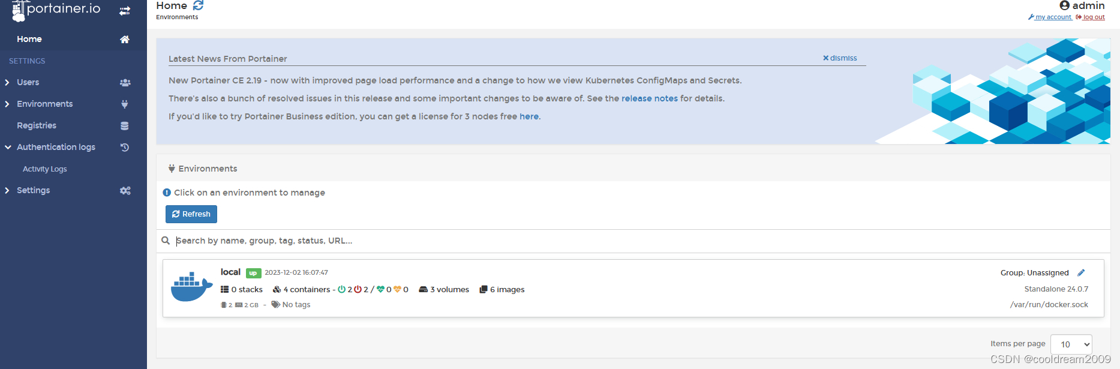Click the Authentication logs history icon
The image size is (1120, 369).
125,148
